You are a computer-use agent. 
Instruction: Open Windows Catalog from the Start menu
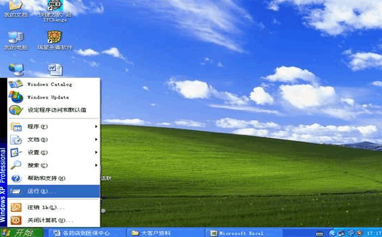[54, 84]
